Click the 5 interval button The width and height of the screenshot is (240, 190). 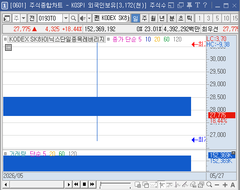(x=217, y=18)
